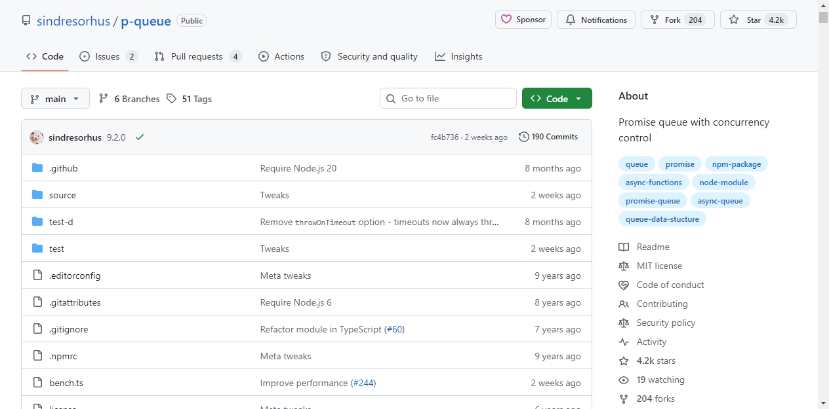Open the test folder
Image resolution: width=829 pixels, height=409 pixels.
(56, 249)
